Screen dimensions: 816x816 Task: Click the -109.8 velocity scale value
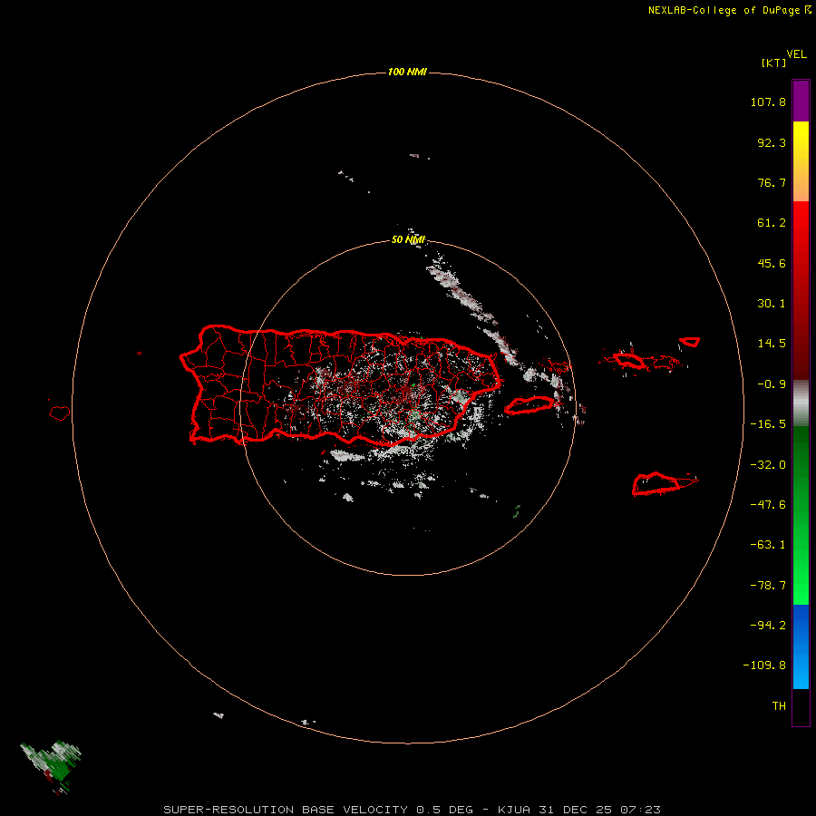pyautogui.click(x=764, y=665)
